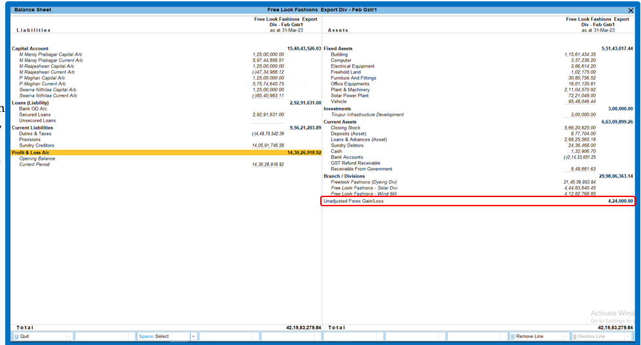
Task: Select Swarna Nithilaa Current A/c ledger
Action: [x=48, y=96]
